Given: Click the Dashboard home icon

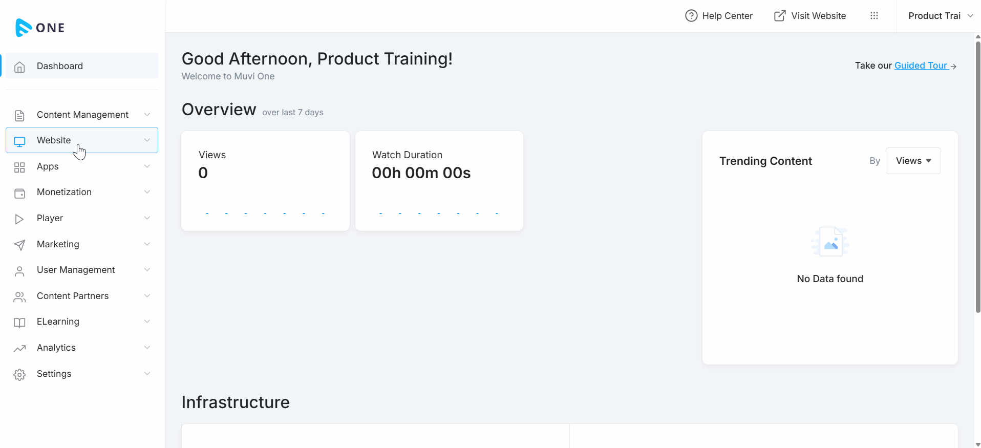Looking at the screenshot, I should [x=19, y=67].
